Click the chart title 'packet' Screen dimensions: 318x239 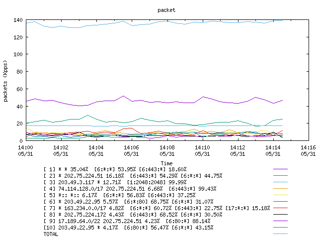(166, 10)
